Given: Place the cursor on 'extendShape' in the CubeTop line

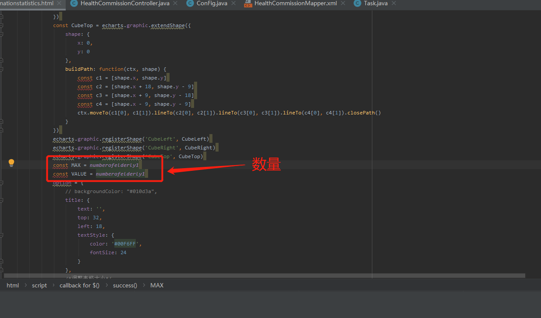Looking at the screenshot, I should pyautogui.click(x=168, y=25).
